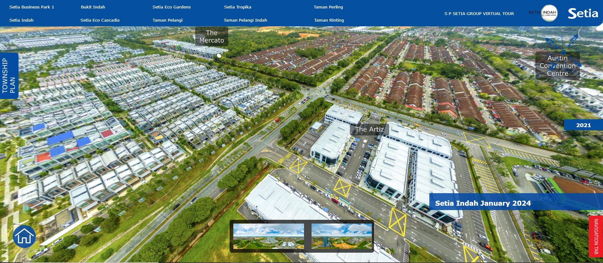Open the thumbnail showing the blue tower
This screenshot has height=263, width=603.
341,236
